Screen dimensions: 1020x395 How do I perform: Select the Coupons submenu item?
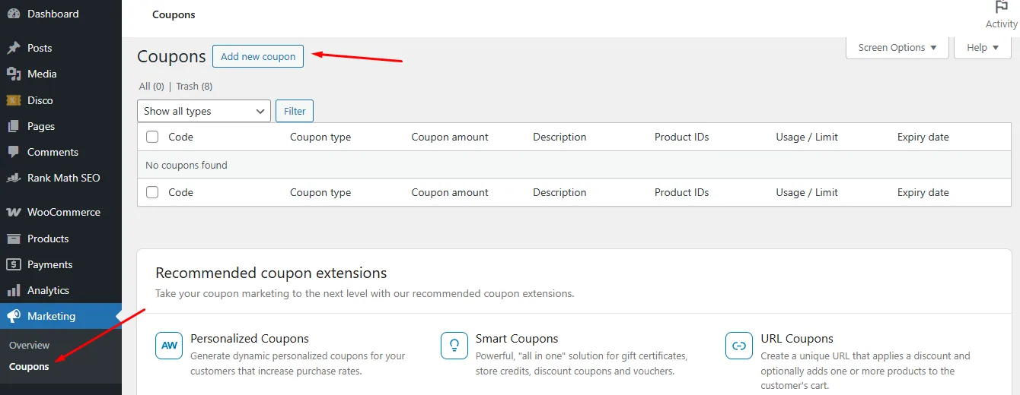(29, 366)
